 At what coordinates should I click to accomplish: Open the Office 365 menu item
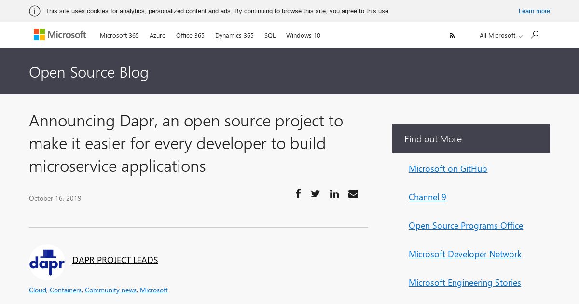(190, 35)
